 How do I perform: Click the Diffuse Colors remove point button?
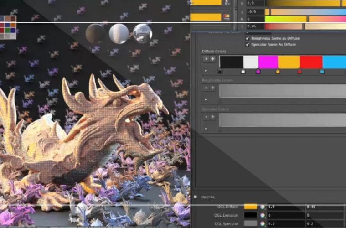pos(206,59)
